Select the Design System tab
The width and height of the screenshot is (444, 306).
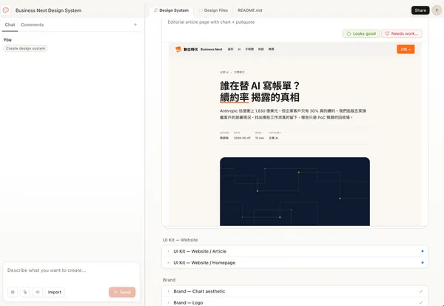(172, 10)
